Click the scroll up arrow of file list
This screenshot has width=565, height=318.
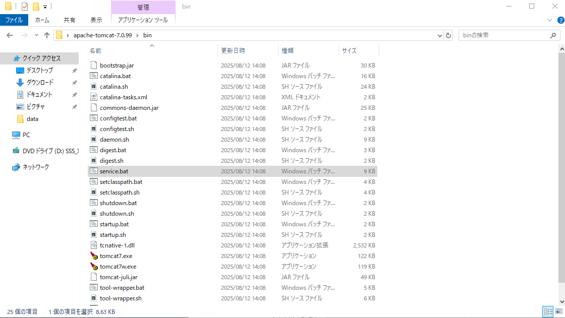coord(562,48)
